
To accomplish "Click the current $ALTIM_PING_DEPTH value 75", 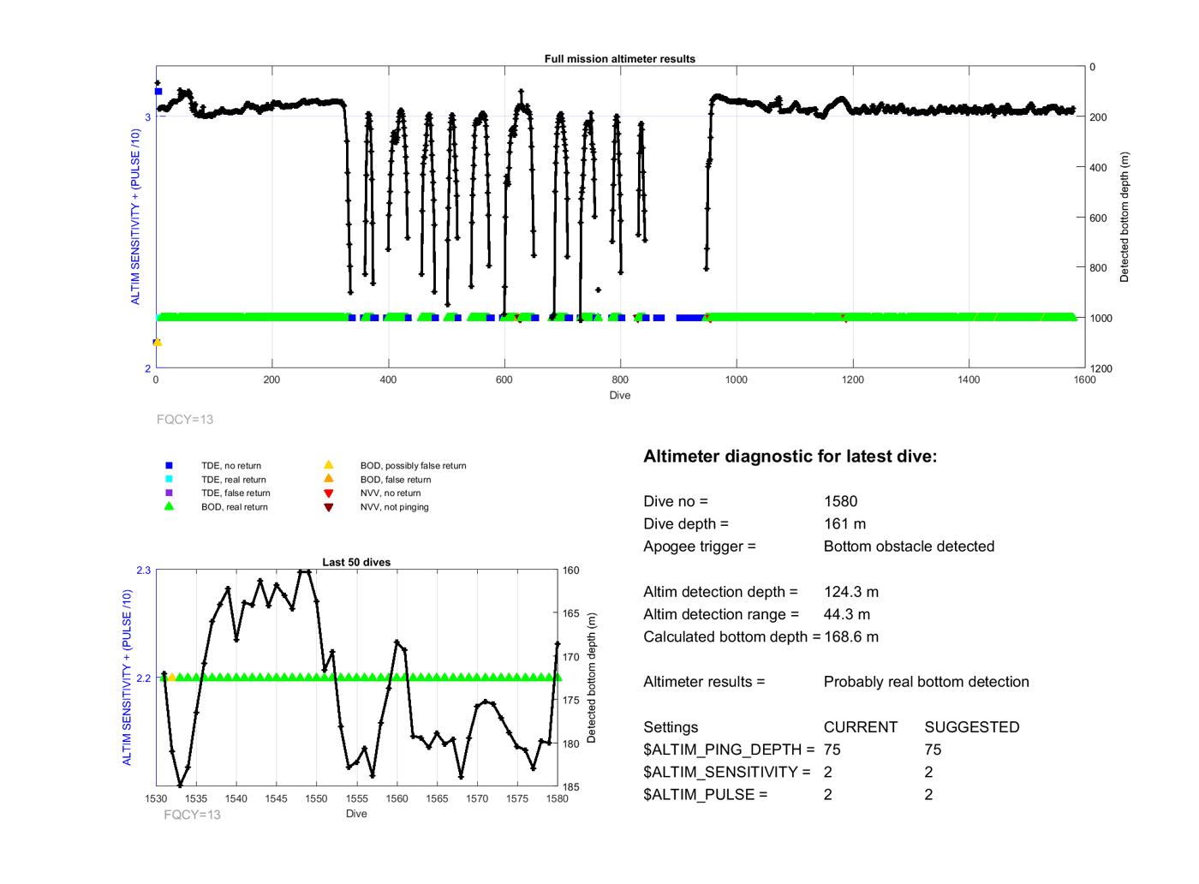I will [832, 750].
